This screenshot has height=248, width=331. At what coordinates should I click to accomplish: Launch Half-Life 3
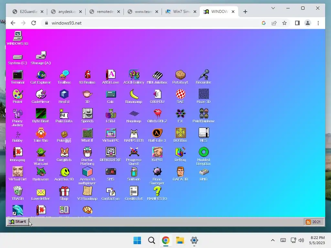click(157, 135)
